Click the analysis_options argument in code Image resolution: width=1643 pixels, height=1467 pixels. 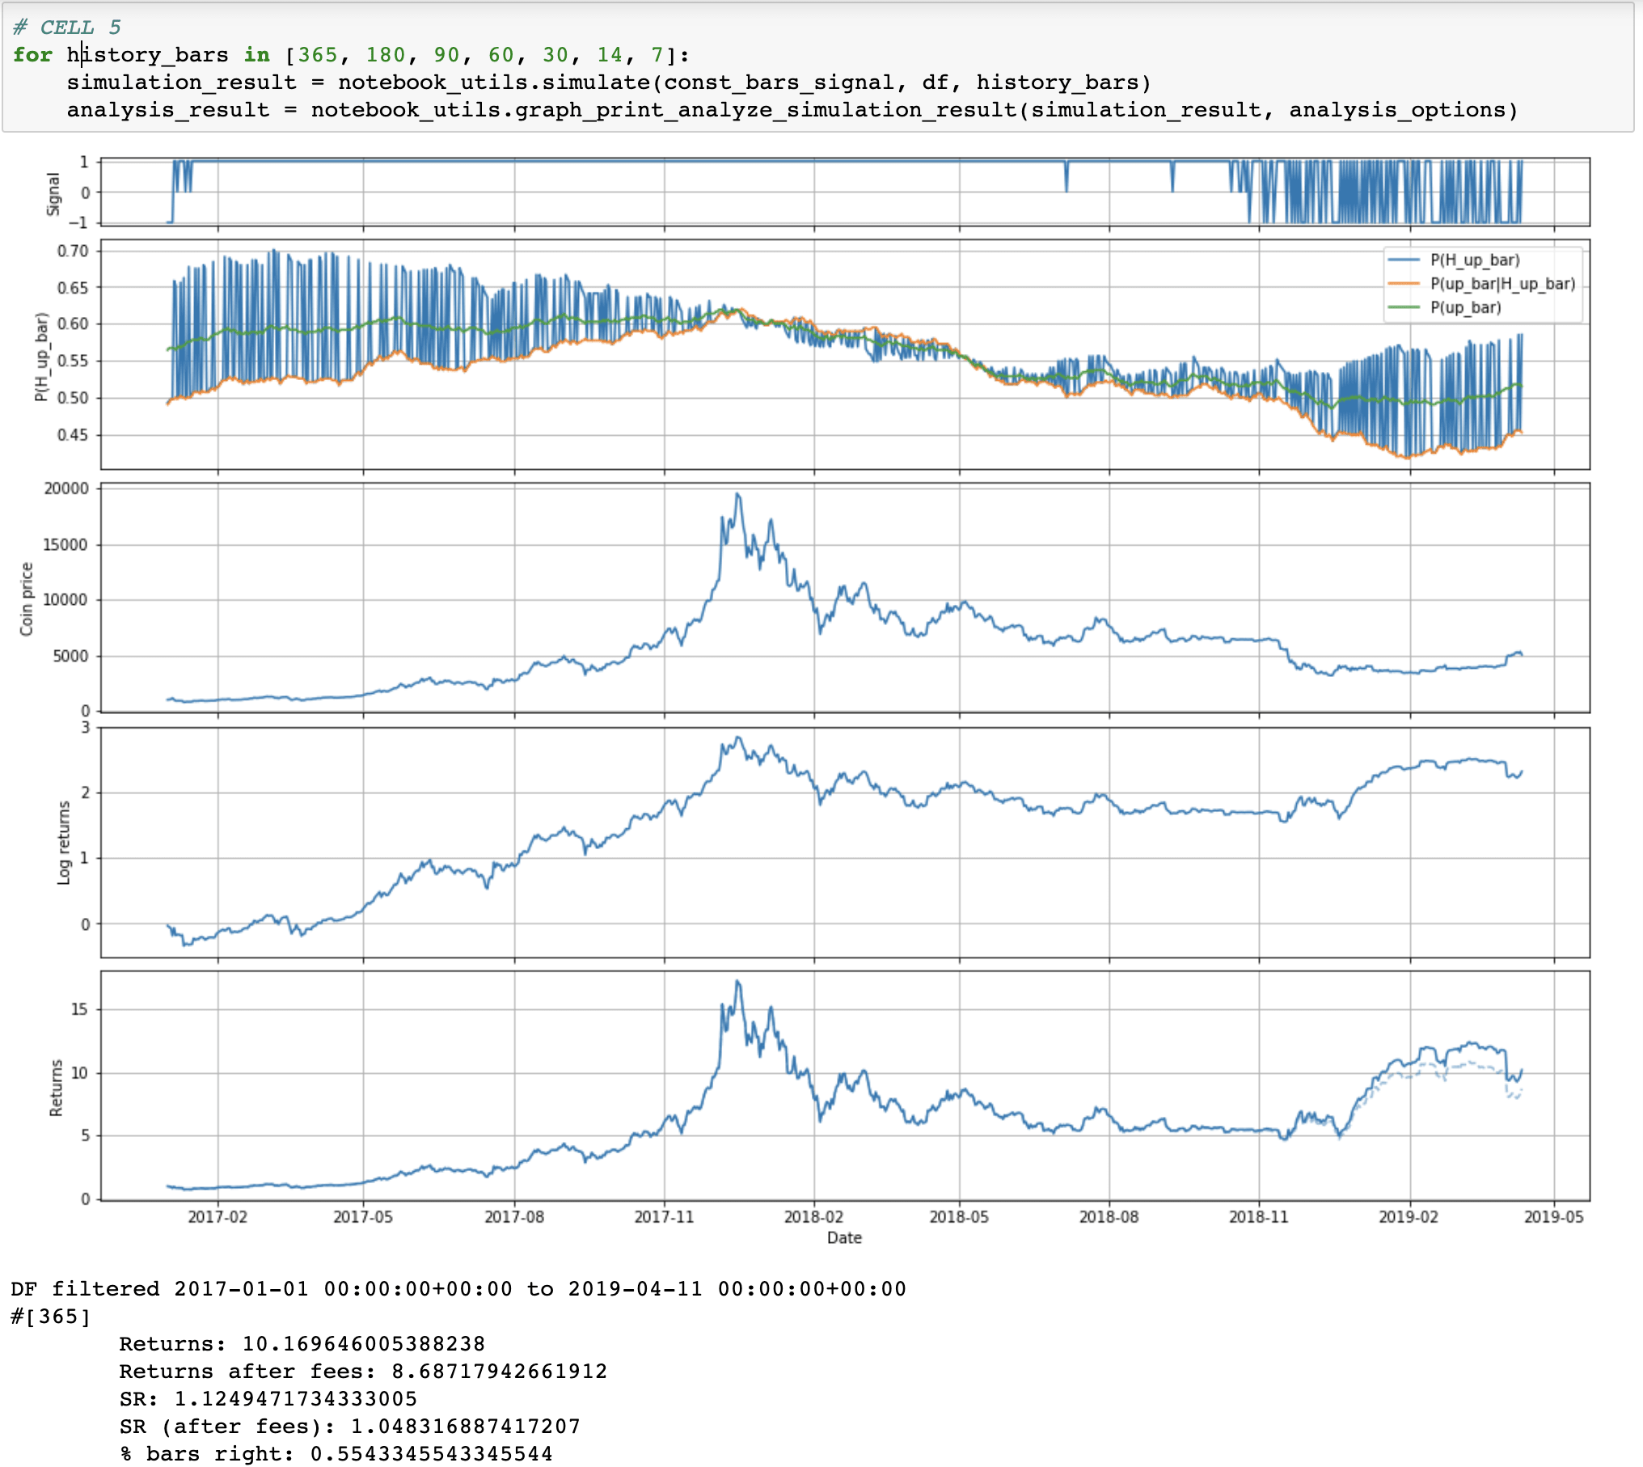1397,110
